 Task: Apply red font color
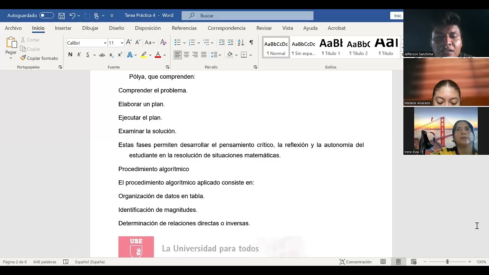pyautogui.click(x=158, y=55)
